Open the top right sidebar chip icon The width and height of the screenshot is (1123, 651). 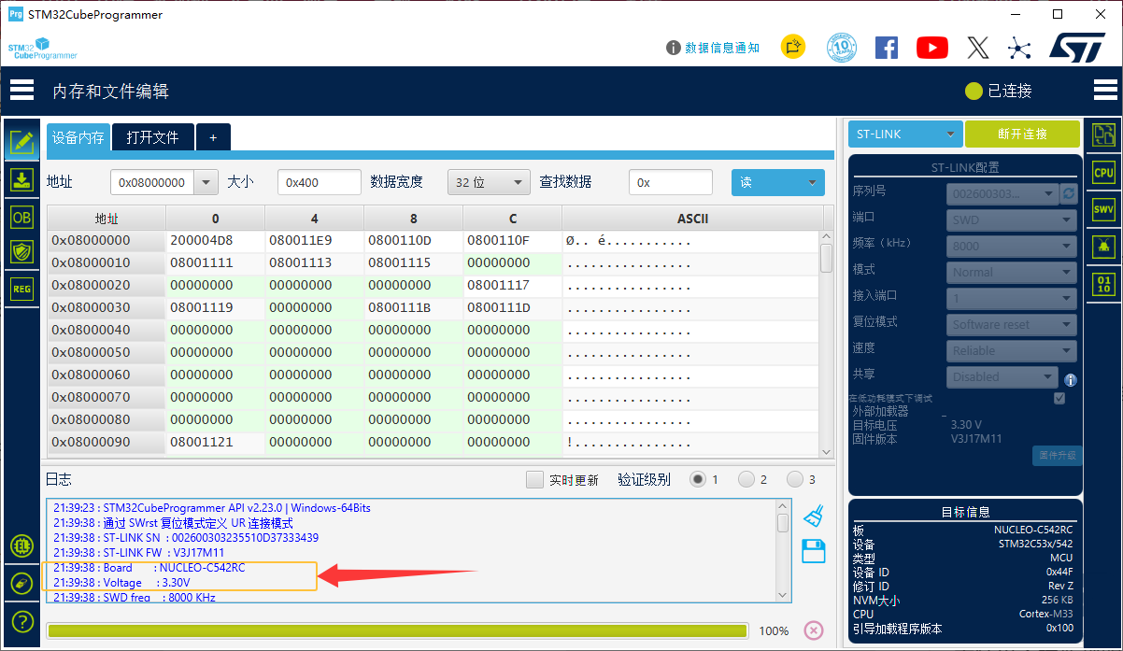click(x=1103, y=135)
